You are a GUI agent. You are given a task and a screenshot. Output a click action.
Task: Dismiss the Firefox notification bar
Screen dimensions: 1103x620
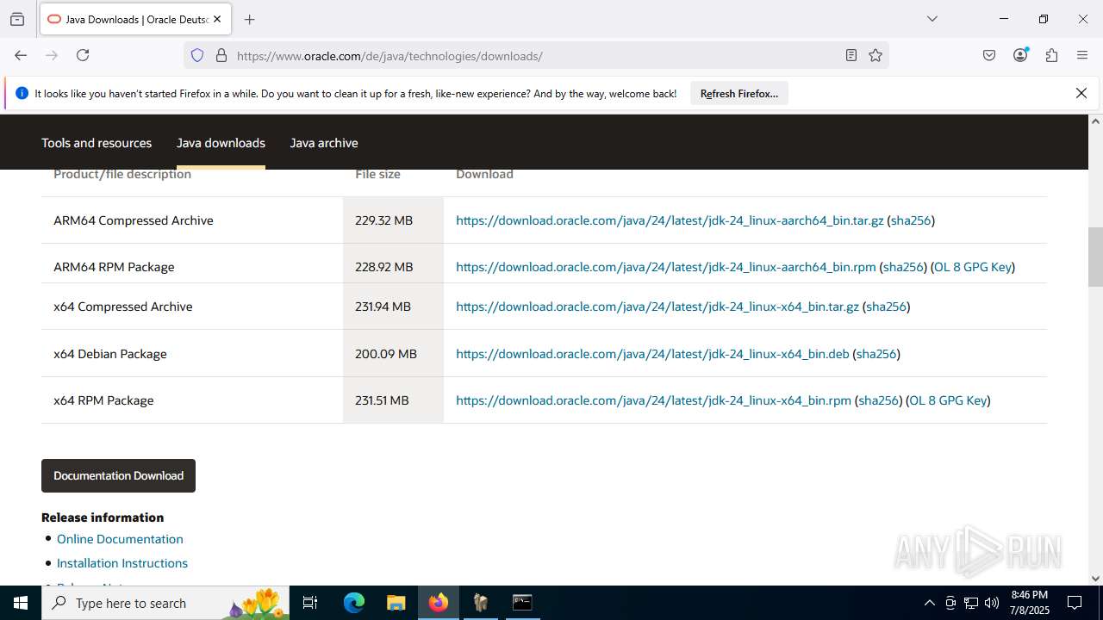tap(1081, 93)
